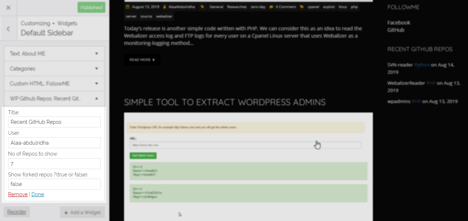
Task: Expand the Custom HTML: FollowME widget
Action: (54, 84)
